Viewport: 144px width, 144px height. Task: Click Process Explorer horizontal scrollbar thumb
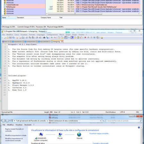[x=75, y=14]
